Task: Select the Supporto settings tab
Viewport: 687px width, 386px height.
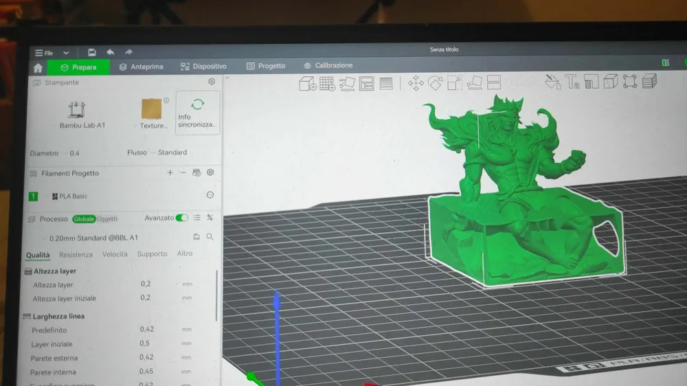Action: 152,253
